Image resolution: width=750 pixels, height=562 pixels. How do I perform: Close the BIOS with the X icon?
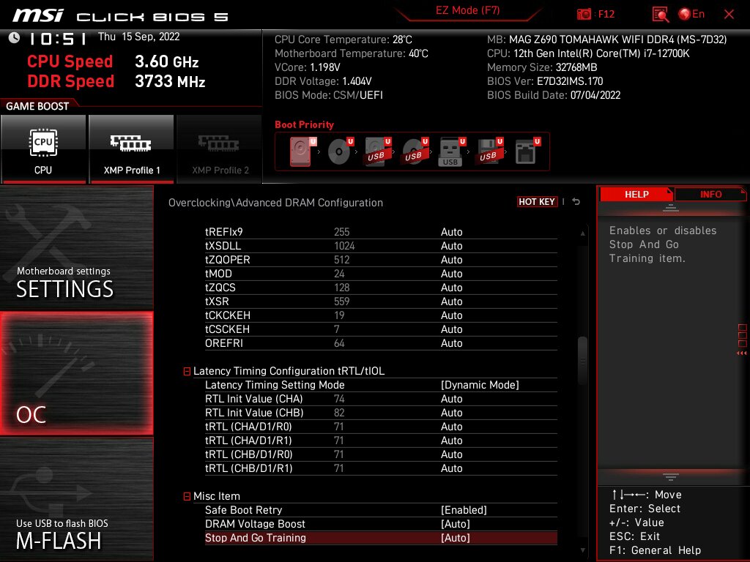point(729,15)
